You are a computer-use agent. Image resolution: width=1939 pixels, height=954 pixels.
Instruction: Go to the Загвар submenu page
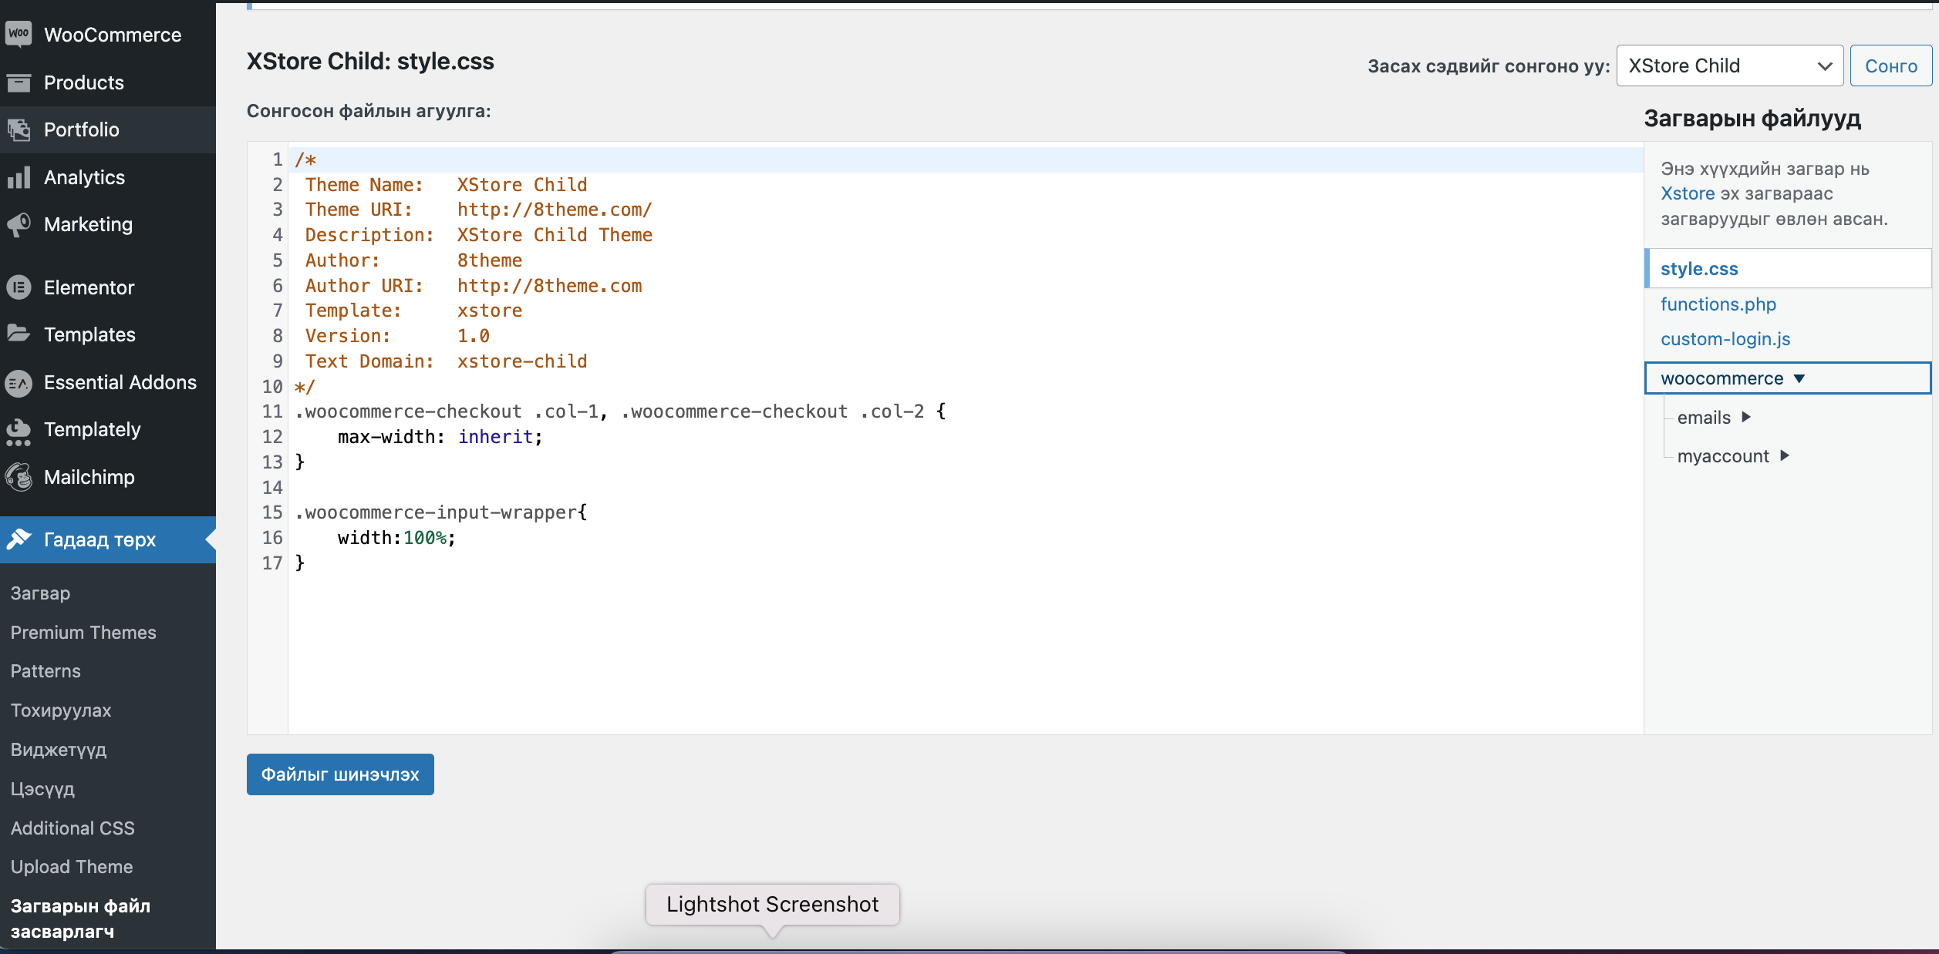tap(40, 593)
